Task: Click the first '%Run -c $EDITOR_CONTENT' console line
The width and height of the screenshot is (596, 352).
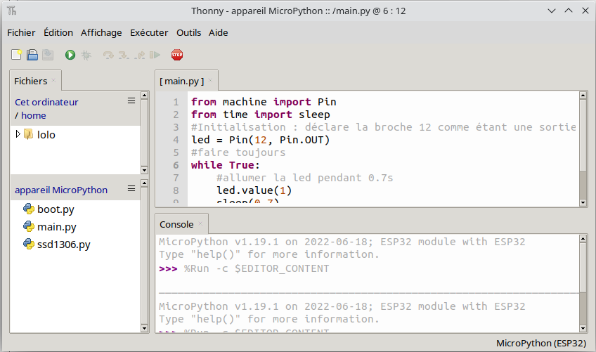Action: [257, 269]
